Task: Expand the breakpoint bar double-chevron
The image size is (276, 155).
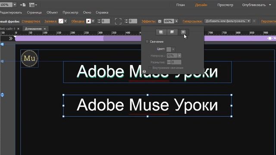Action: tap(10, 38)
